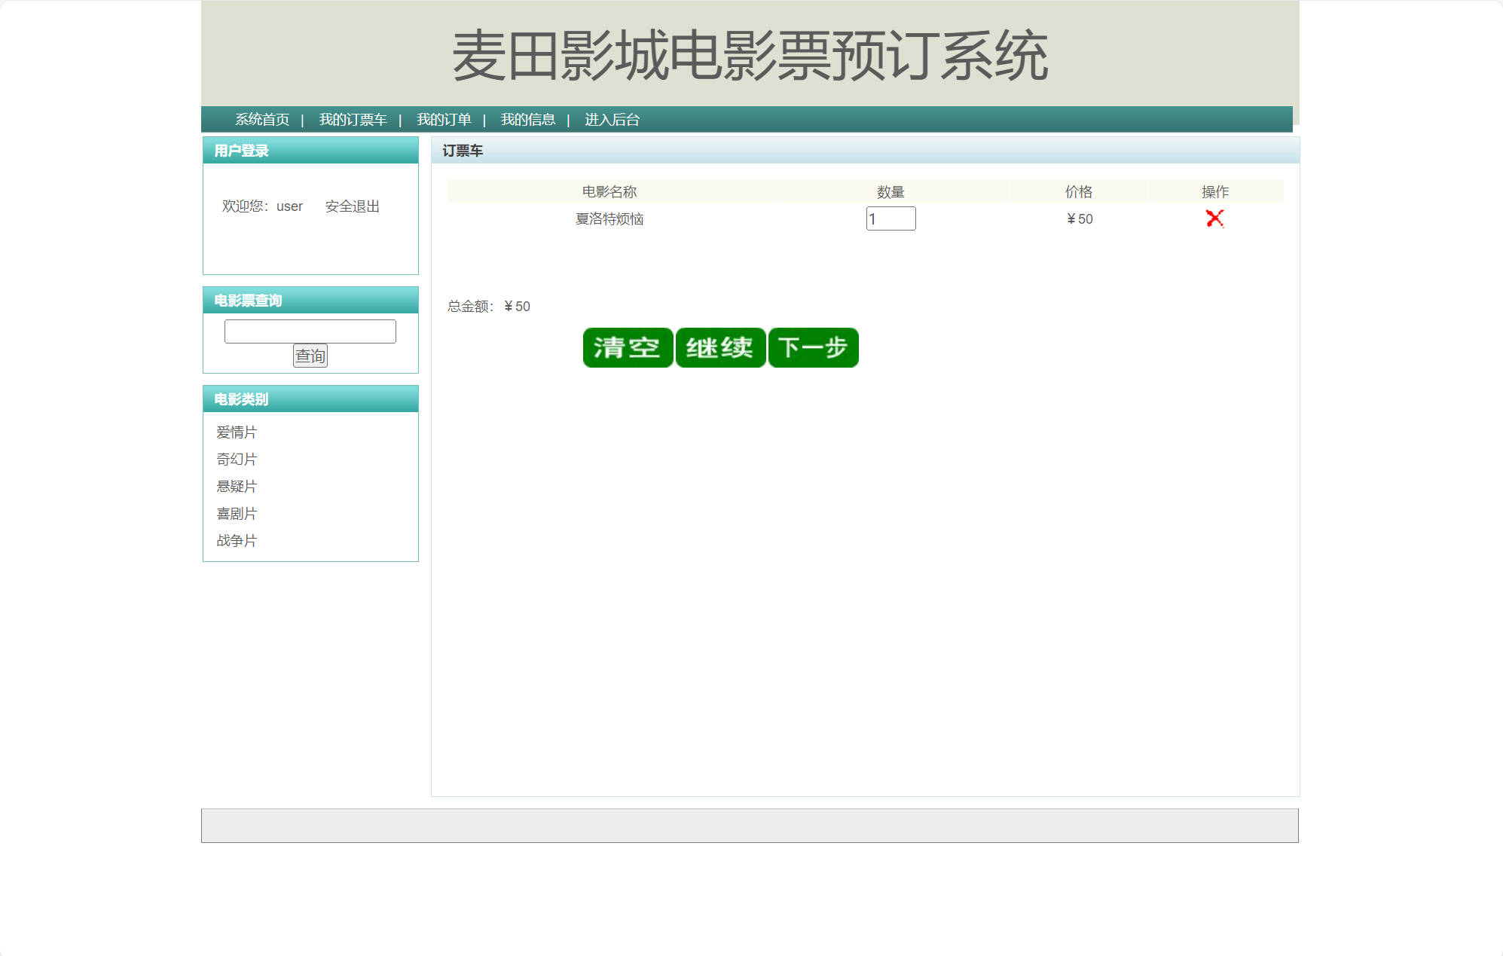Focus the movie ticket search field
The image size is (1503, 956).
310,331
